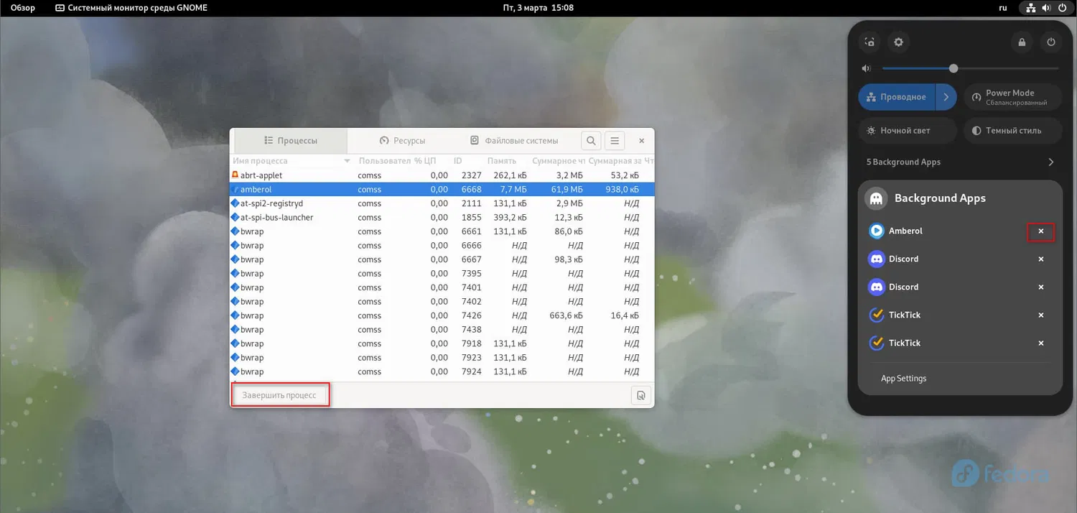Screen dimensions: 1077x513
Task: Sort by the Суммарная за column header
Action: [615, 161]
